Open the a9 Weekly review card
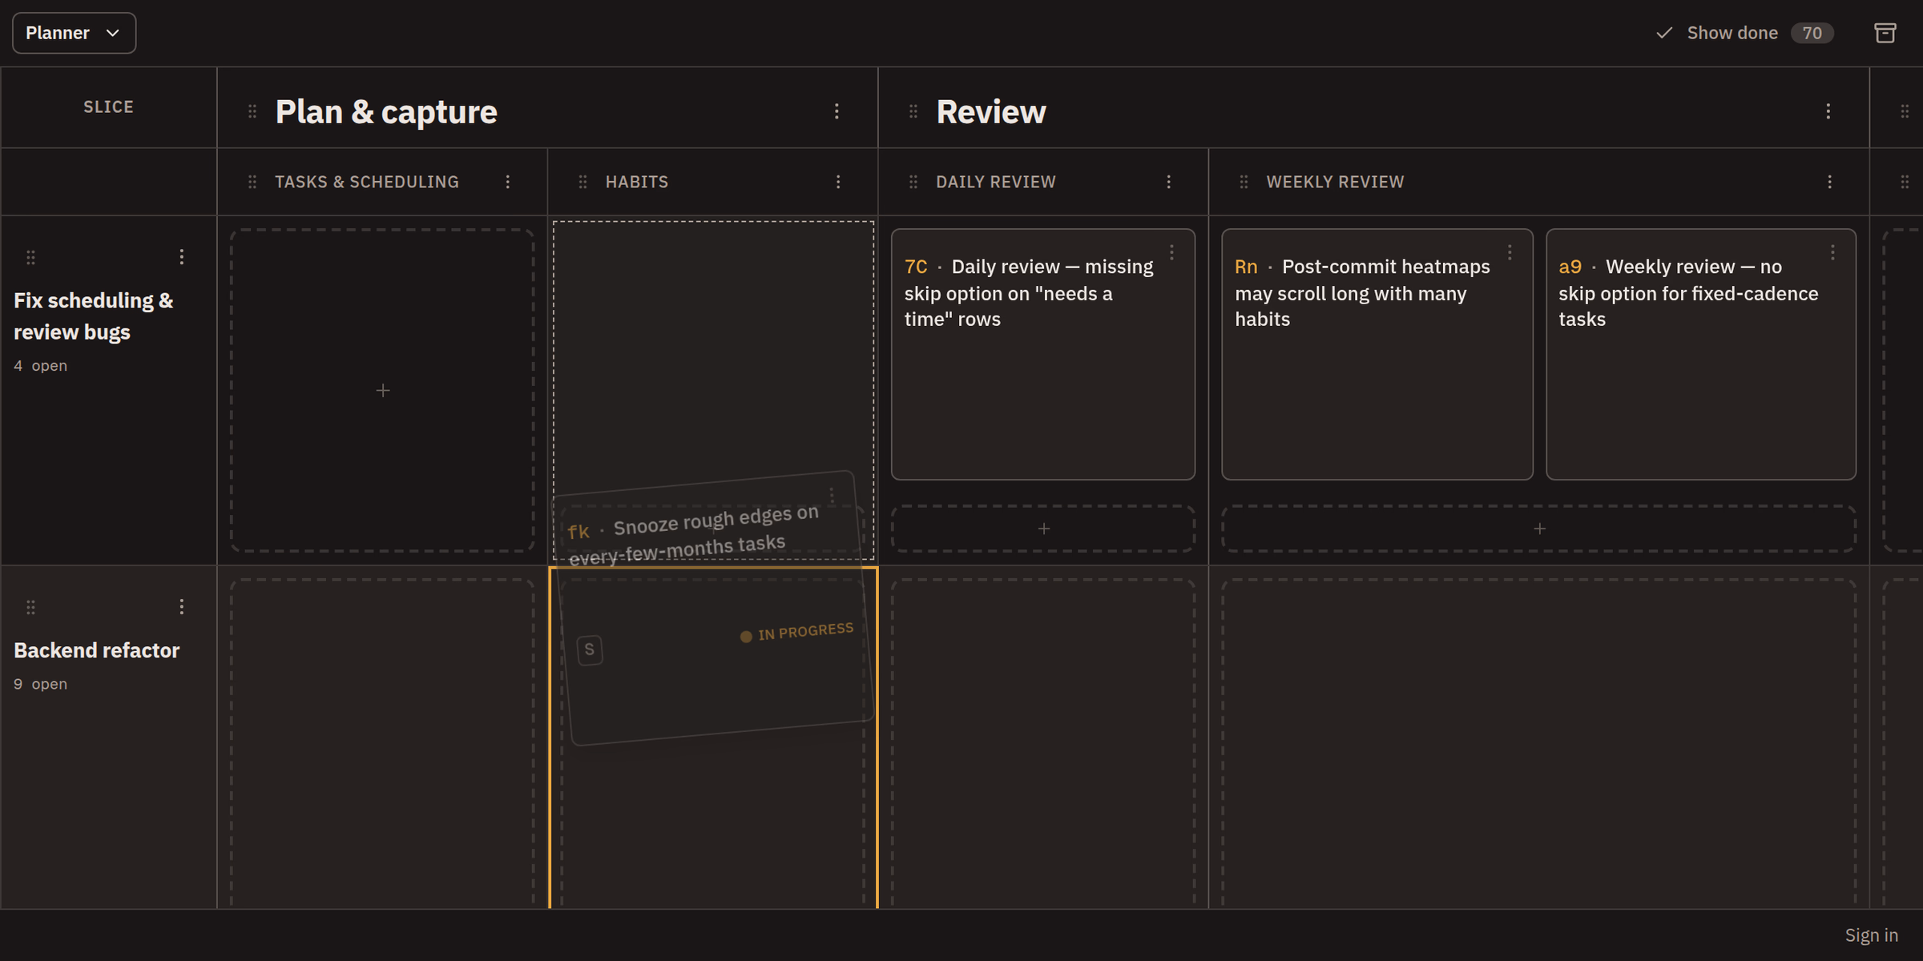Viewport: 1923px width, 961px height. pyautogui.click(x=1701, y=354)
